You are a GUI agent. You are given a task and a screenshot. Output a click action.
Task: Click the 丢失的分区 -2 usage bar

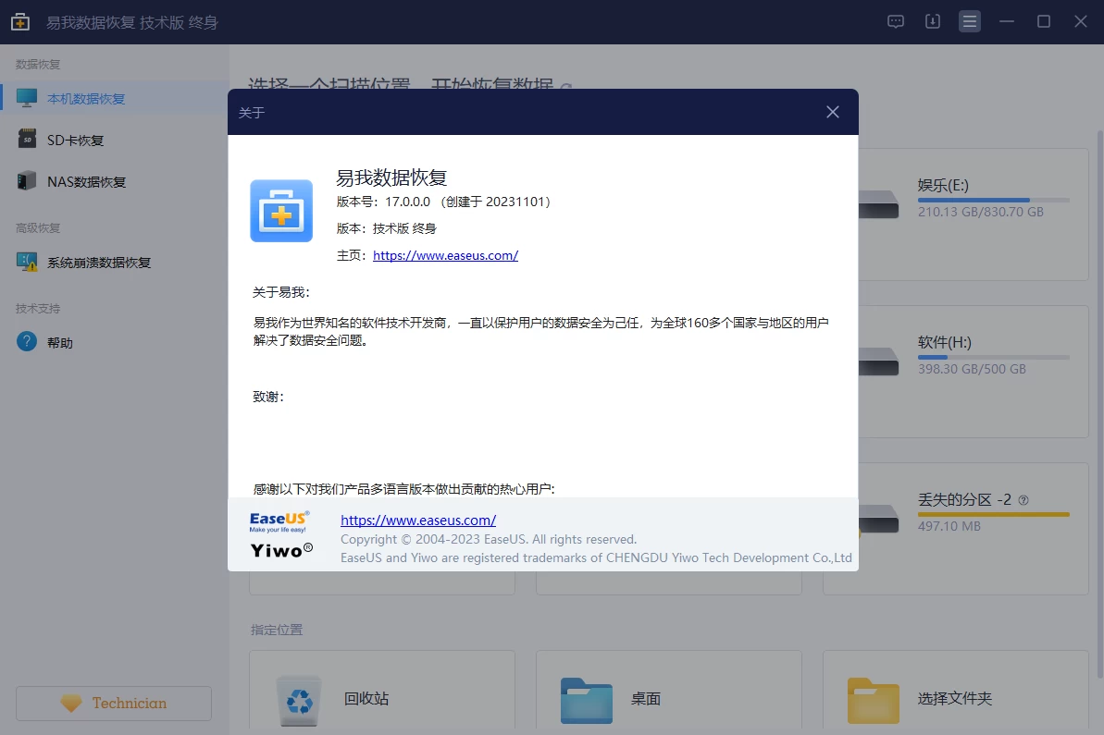(x=994, y=514)
